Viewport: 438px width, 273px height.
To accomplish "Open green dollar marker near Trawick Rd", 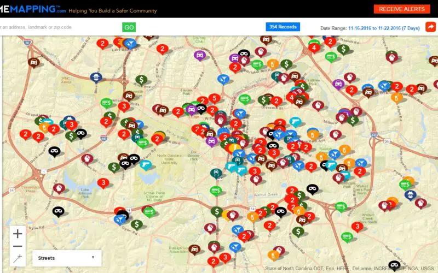I will pyautogui.click(x=343, y=49).
